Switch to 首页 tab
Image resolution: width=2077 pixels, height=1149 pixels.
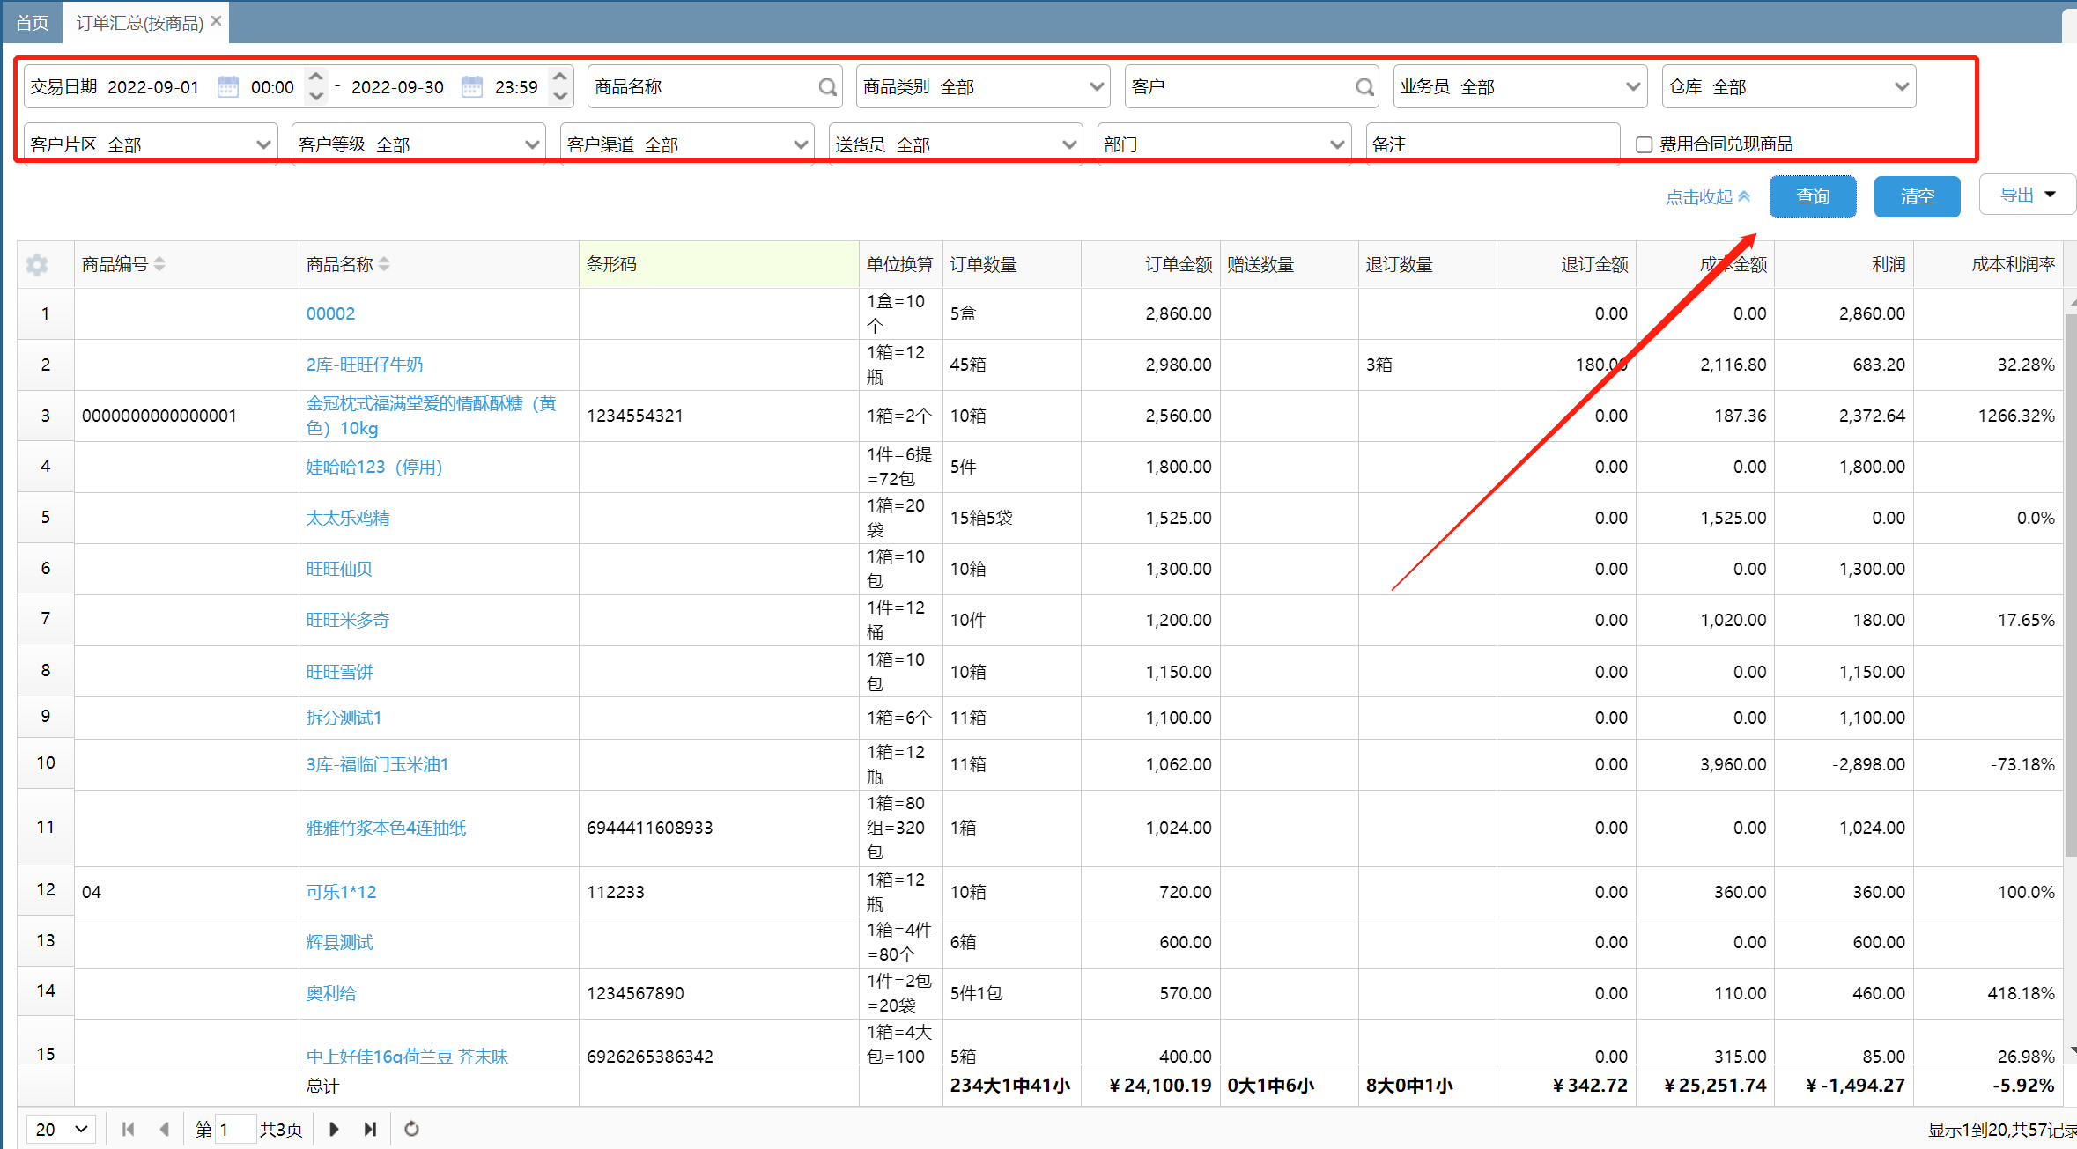click(x=33, y=23)
